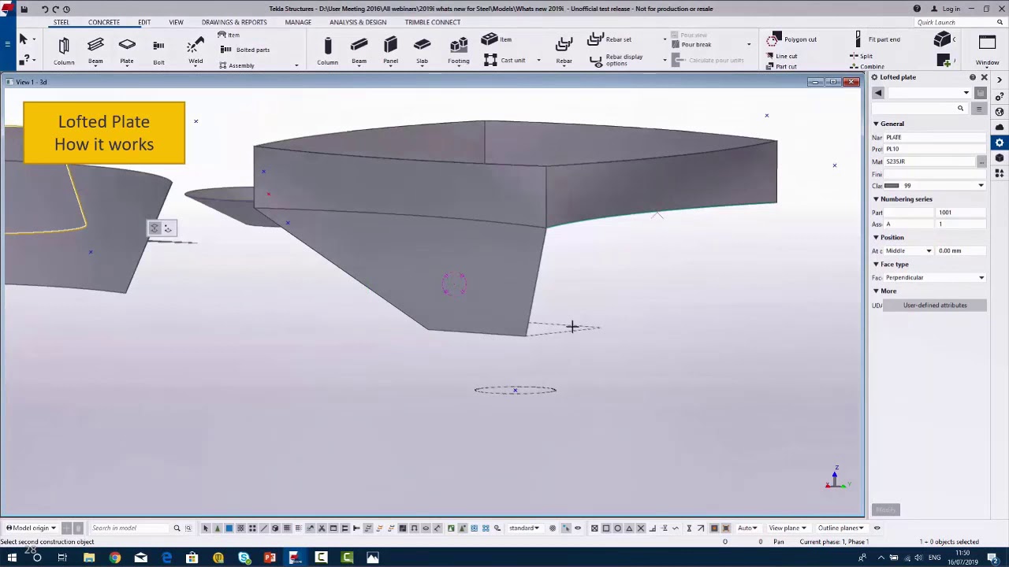This screenshot has height=567, width=1009.
Task: Open the CONCRETE ribbon tab
Action: [x=104, y=22]
